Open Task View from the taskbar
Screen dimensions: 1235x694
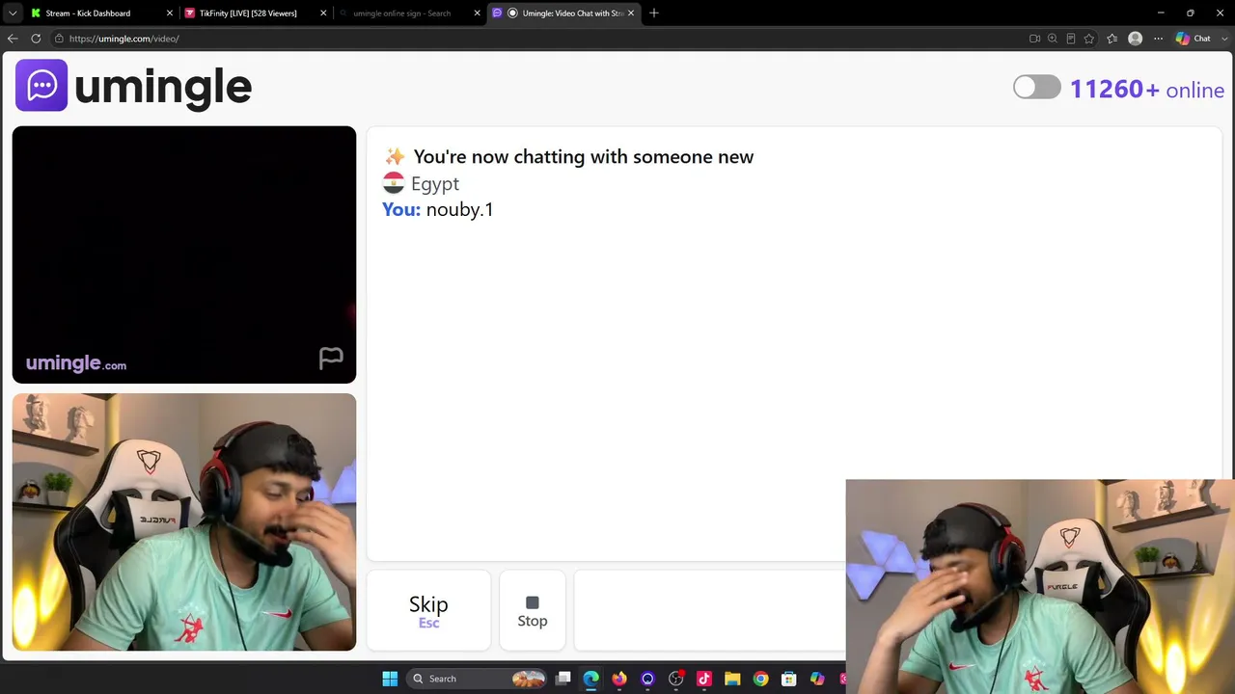click(x=563, y=679)
